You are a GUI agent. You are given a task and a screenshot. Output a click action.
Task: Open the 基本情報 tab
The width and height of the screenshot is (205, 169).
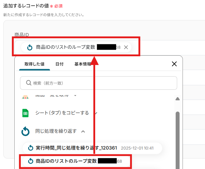[x=83, y=64]
